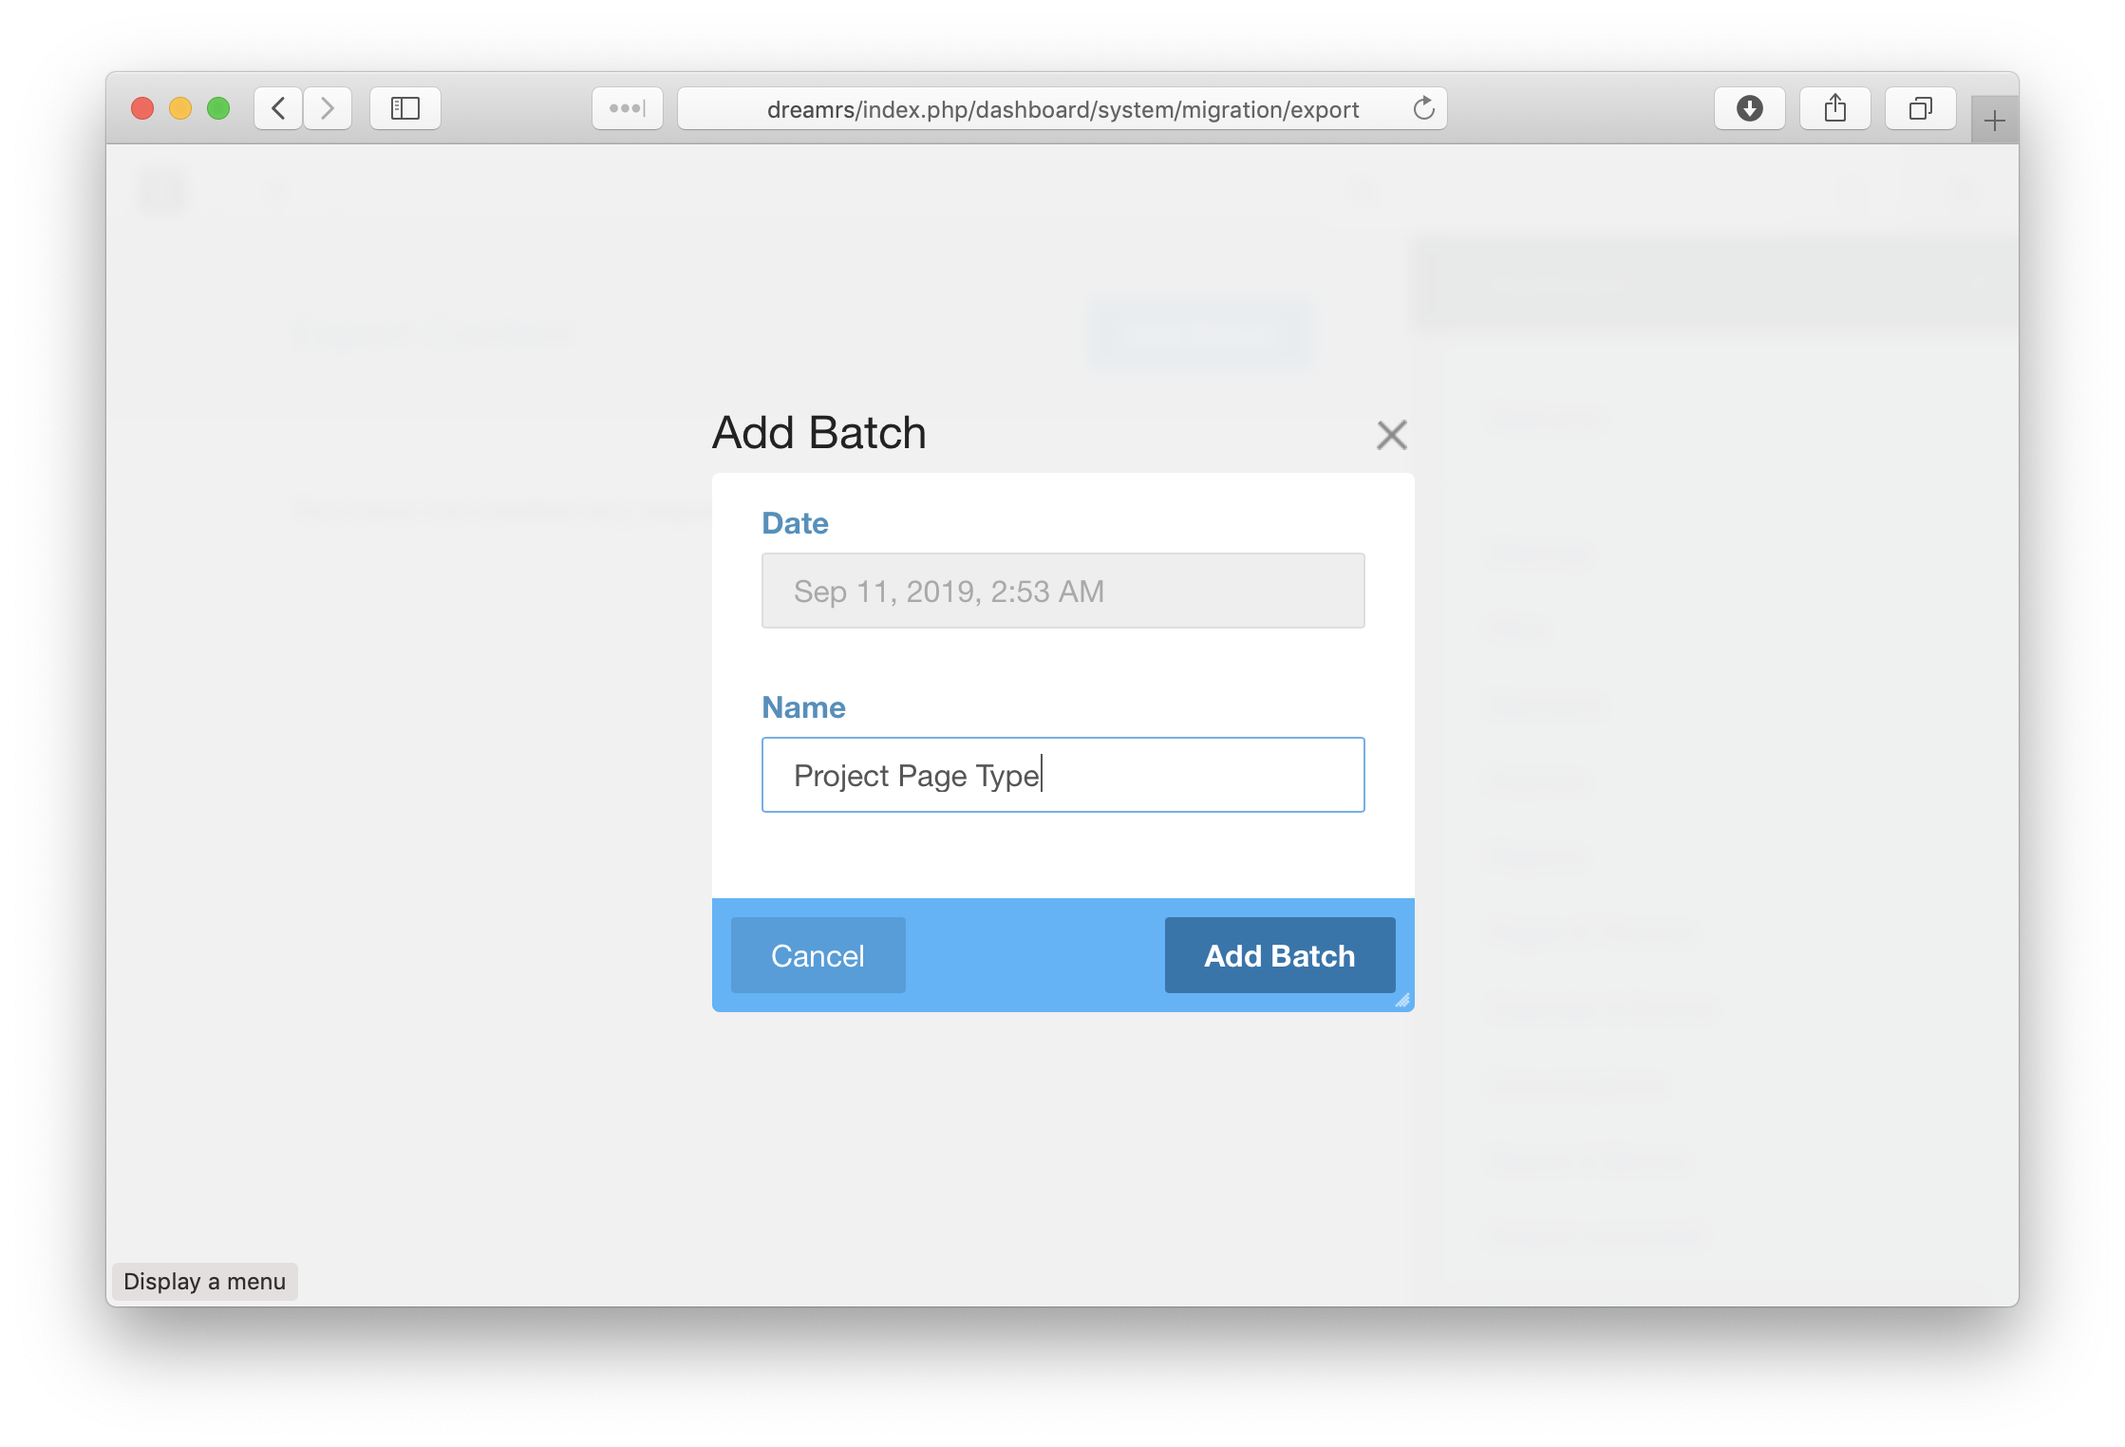Click the Cancel button

(818, 955)
